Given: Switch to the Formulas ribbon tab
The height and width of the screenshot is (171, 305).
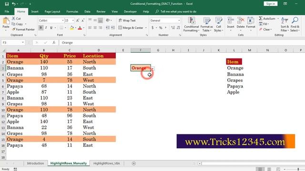Looking at the screenshot, I should tap(72, 11).
